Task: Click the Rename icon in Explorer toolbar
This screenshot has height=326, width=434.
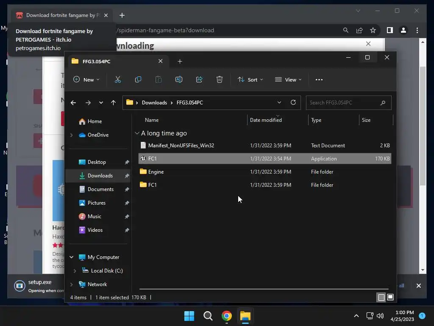Action: (x=179, y=79)
